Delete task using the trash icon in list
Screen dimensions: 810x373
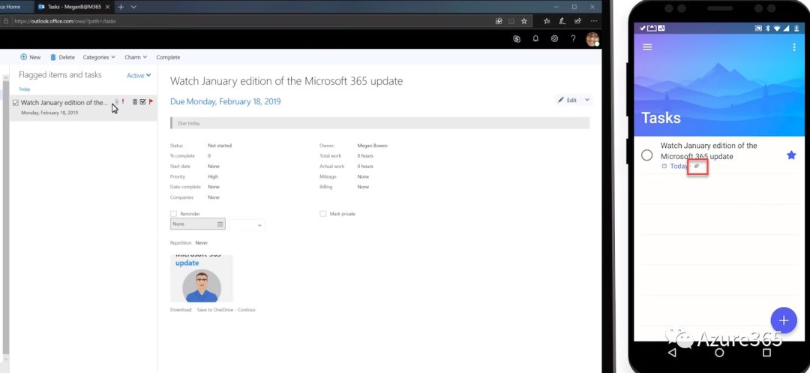point(135,102)
